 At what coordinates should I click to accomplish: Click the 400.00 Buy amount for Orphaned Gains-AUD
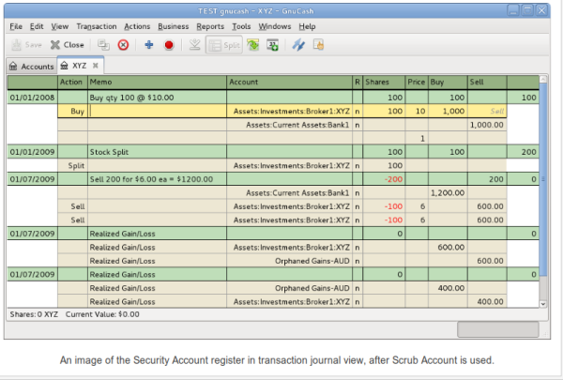pyautogui.click(x=448, y=288)
